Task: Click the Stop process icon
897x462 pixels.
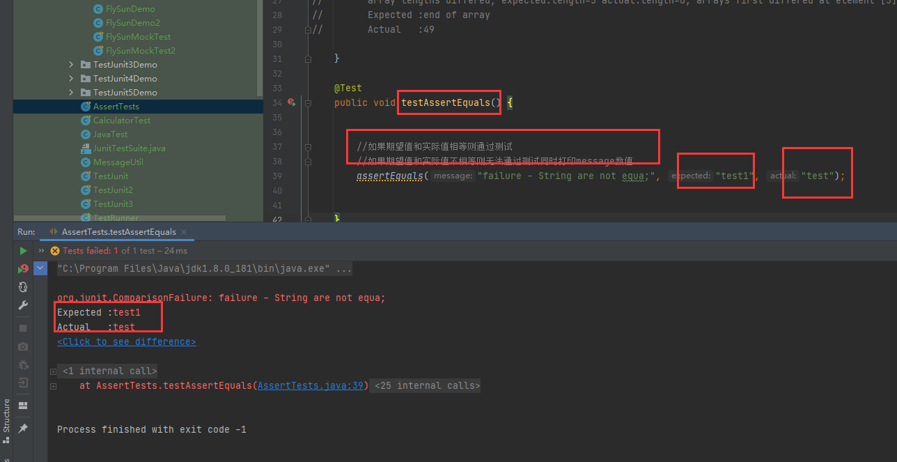Action: (x=23, y=328)
